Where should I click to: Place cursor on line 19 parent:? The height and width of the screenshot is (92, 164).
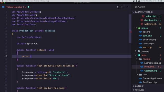tap(26, 56)
